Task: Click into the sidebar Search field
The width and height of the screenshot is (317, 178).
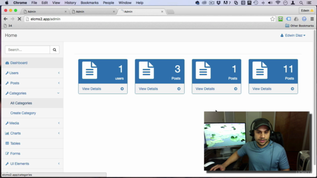Action: (x=28, y=49)
